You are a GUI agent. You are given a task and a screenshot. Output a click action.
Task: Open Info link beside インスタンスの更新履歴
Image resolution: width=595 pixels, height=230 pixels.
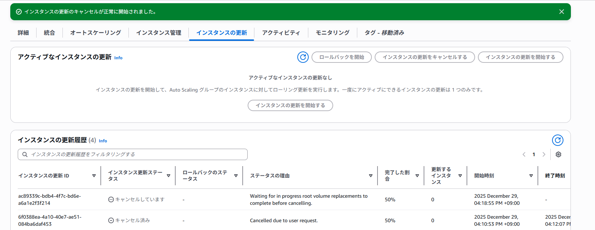pyautogui.click(x=103, y=141)
